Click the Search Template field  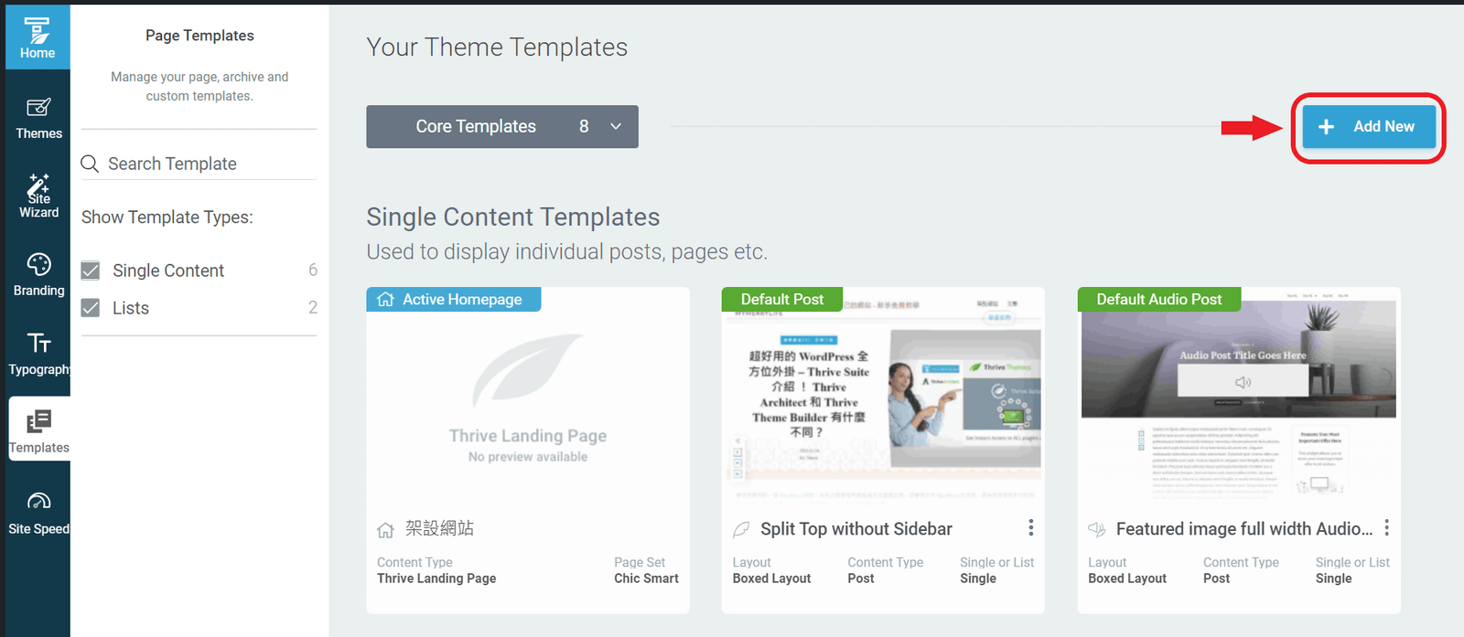(x=199, y=164)
